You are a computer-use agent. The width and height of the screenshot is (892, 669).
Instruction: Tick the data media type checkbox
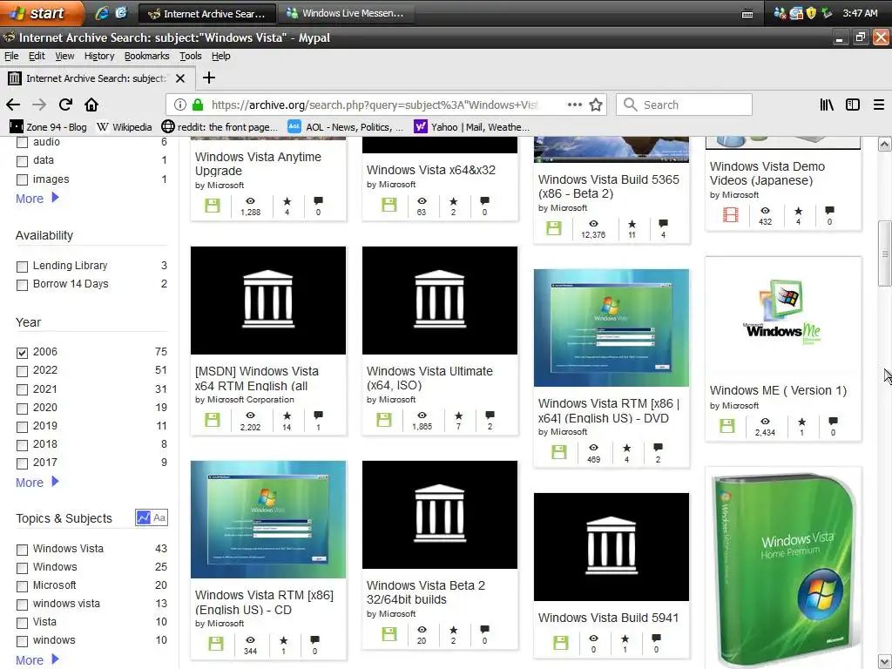(22, 161)
